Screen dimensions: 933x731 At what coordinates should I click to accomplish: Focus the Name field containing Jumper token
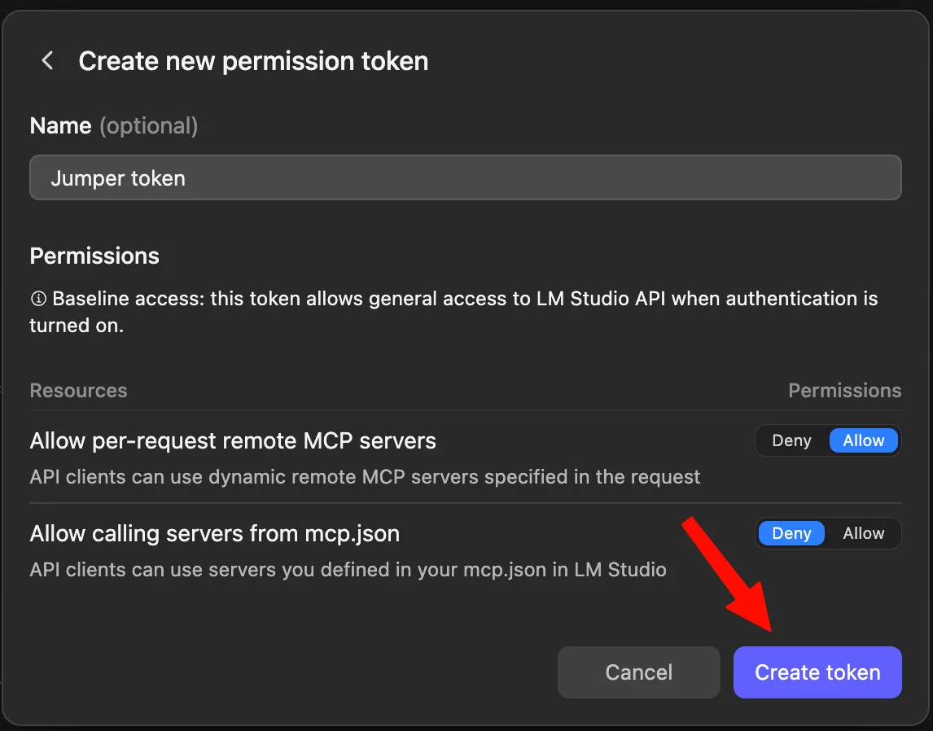(466, 177)
